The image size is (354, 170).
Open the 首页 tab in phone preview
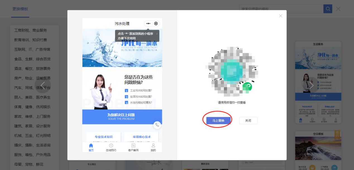click(91, 148)
